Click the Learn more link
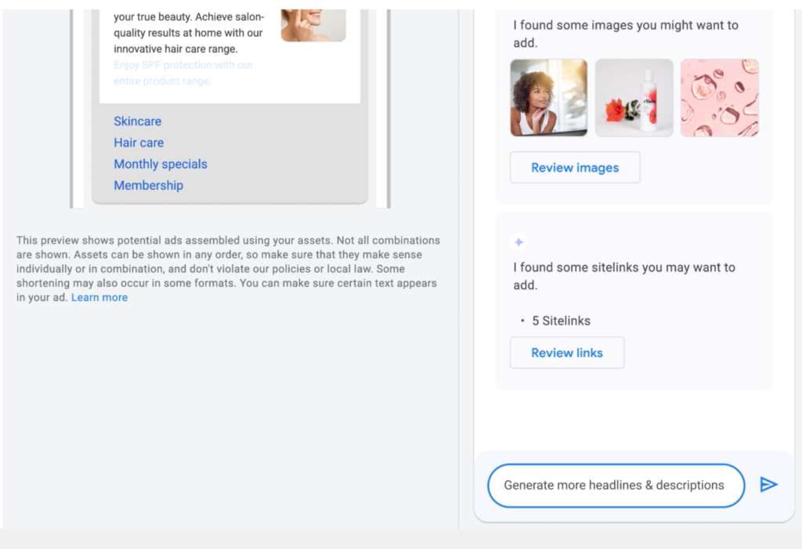The image size is (802, 549). [x=99, y=298]
